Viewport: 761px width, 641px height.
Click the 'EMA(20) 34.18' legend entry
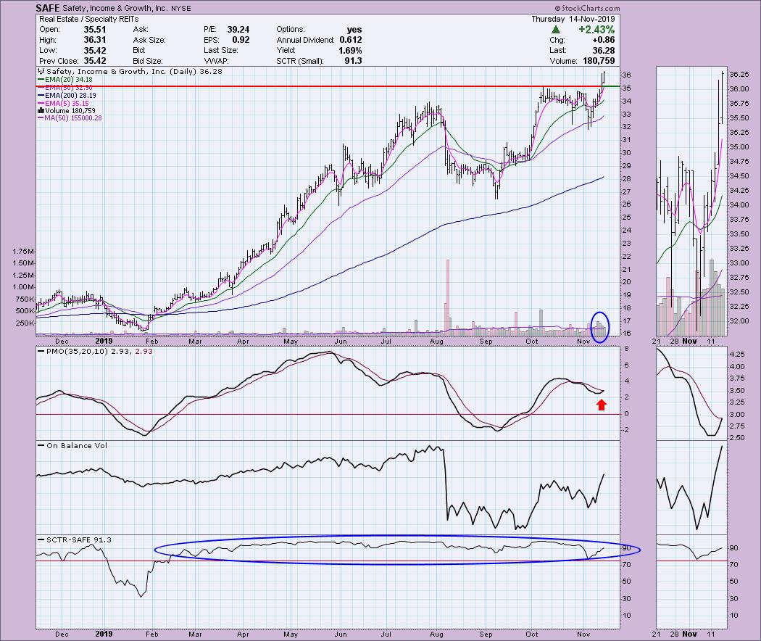[x=68, y=79]
